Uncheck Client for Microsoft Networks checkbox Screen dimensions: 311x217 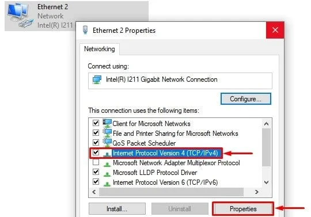pos(96,123)
